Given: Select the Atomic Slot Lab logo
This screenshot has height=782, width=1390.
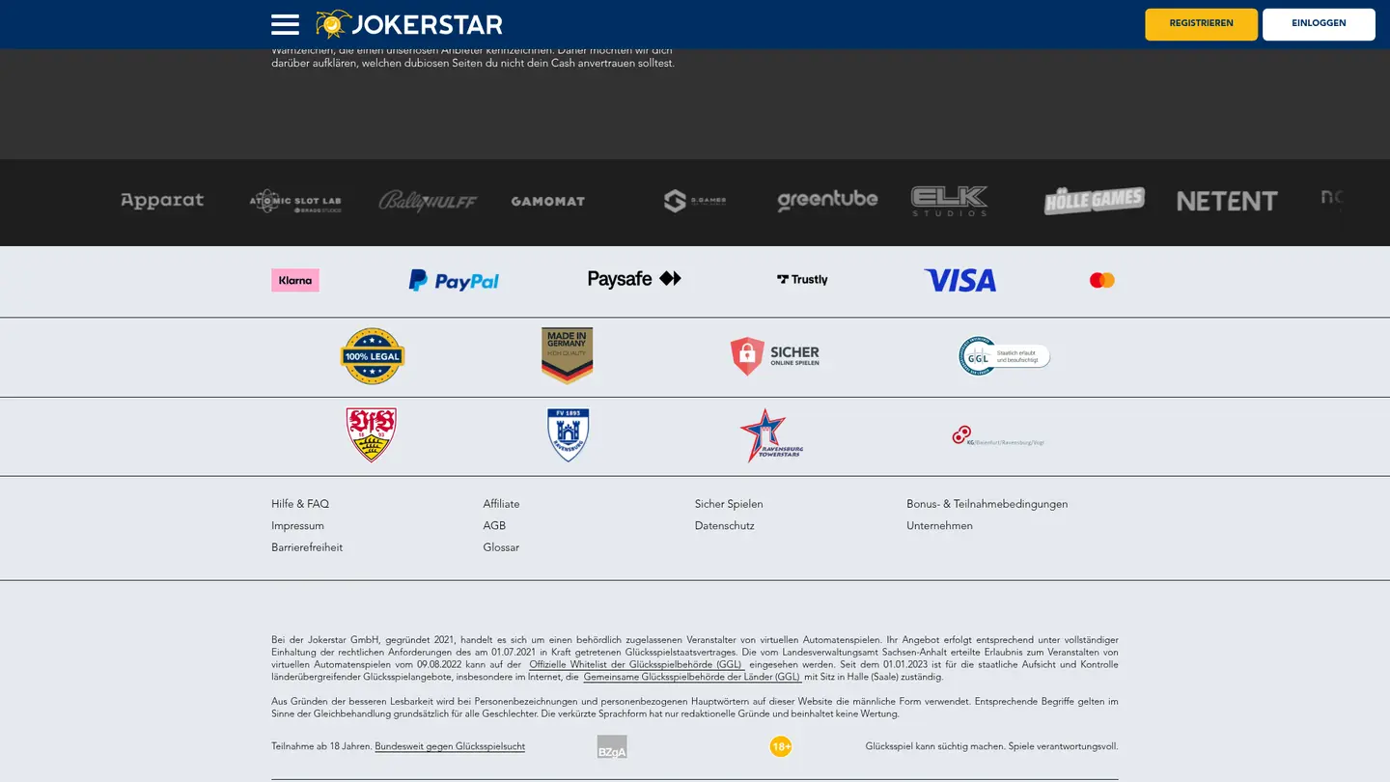Looking at the screenshot, I should coord(295,201).
